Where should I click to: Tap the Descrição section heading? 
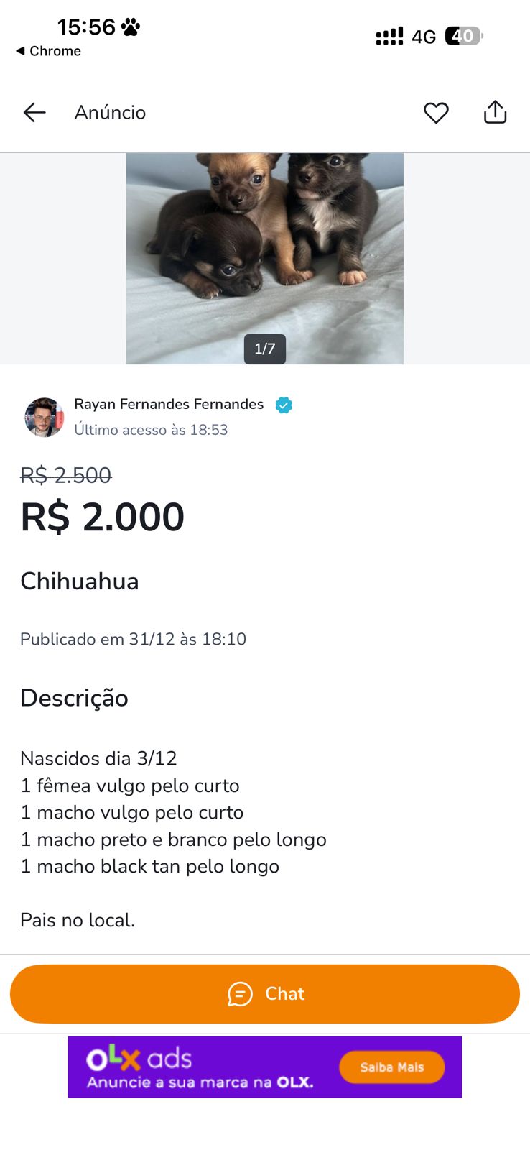[x=74, y=698]
